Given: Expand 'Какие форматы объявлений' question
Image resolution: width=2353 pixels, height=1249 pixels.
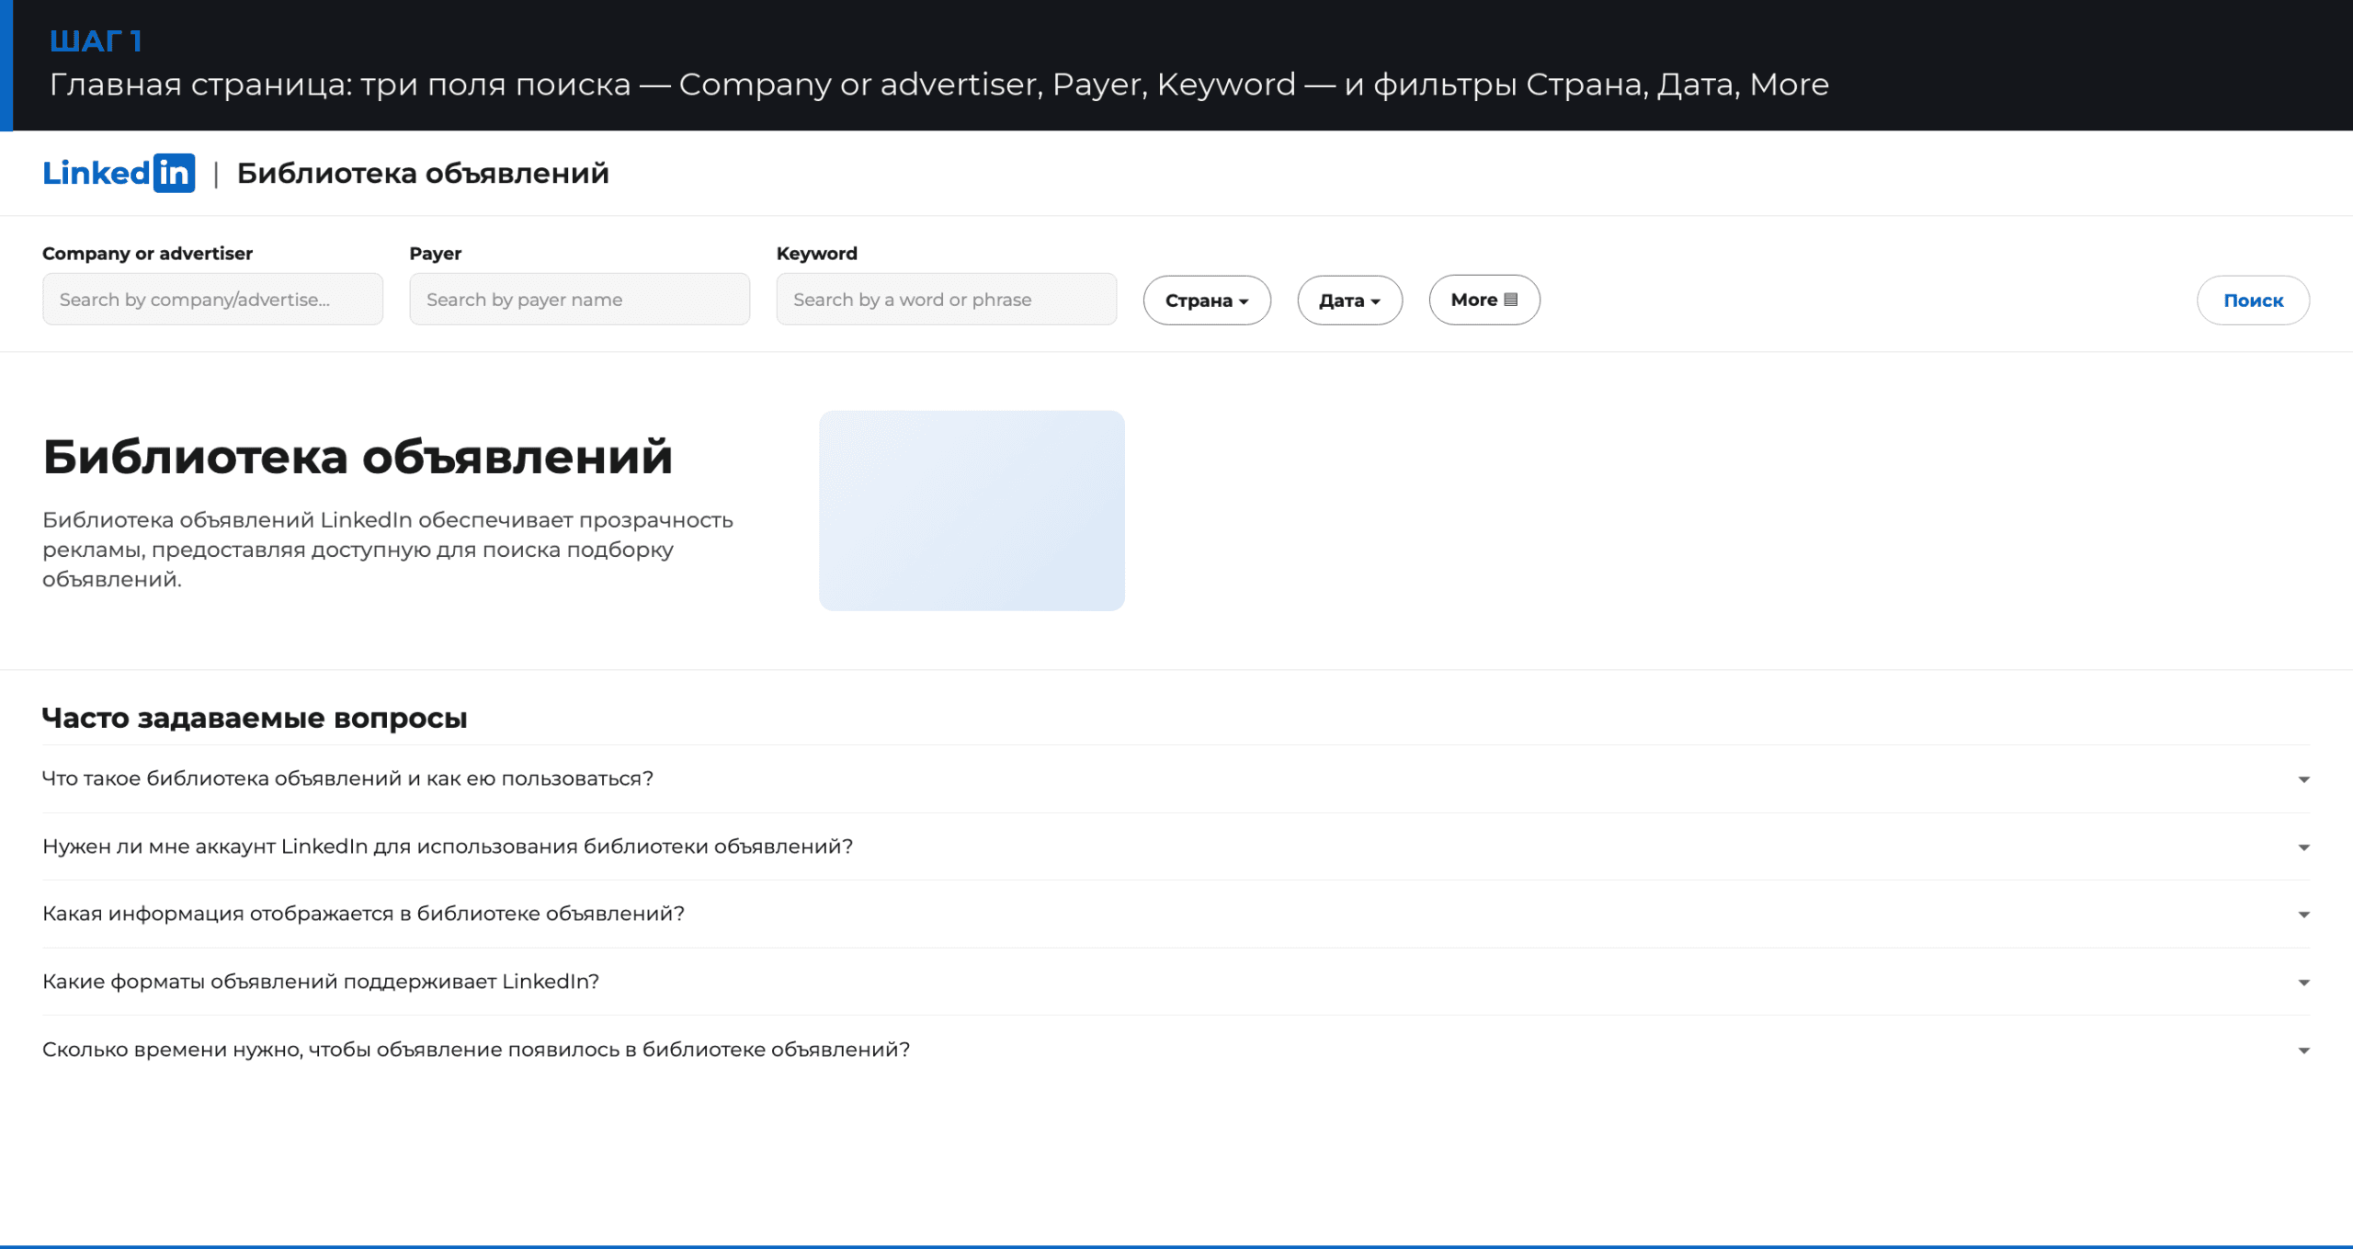Looking at the screenshot, I should pos(1176,982).
